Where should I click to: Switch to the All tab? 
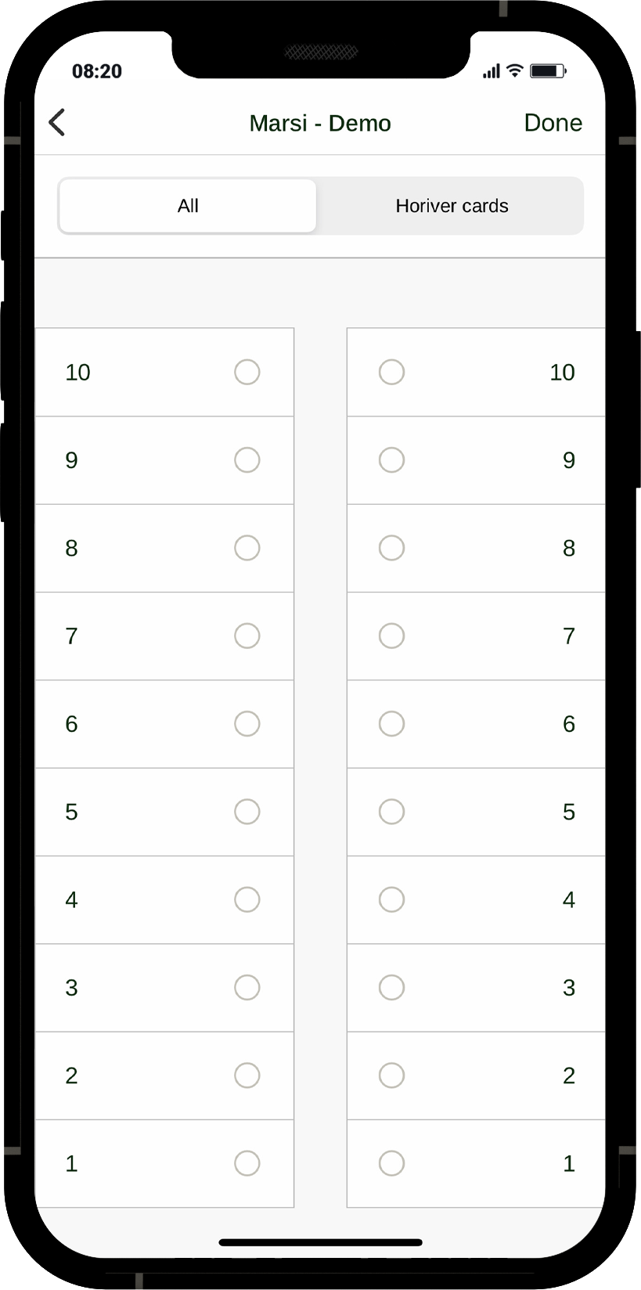[188, 206]
